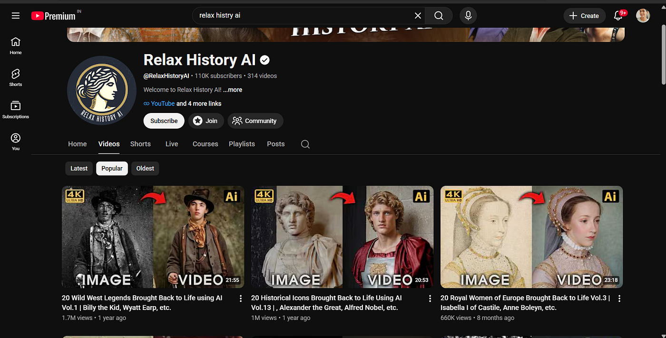The image size is (666, 338).
Task: Open options menu for Wild West video
Action: (241, 299)
